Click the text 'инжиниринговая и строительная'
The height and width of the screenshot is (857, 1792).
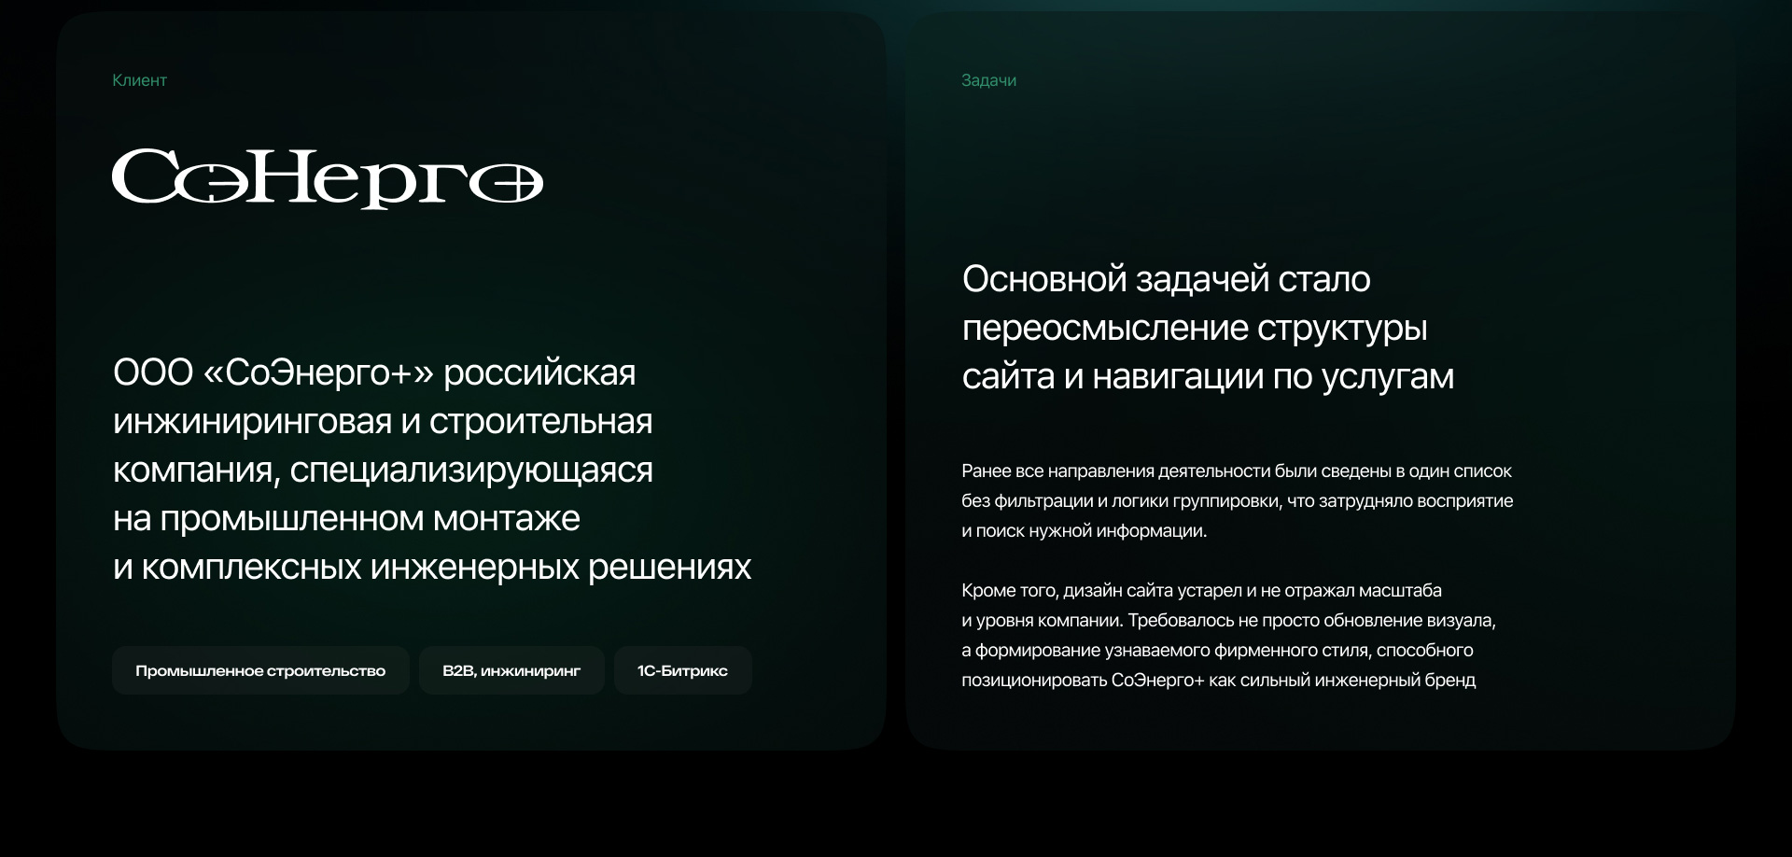383,421
